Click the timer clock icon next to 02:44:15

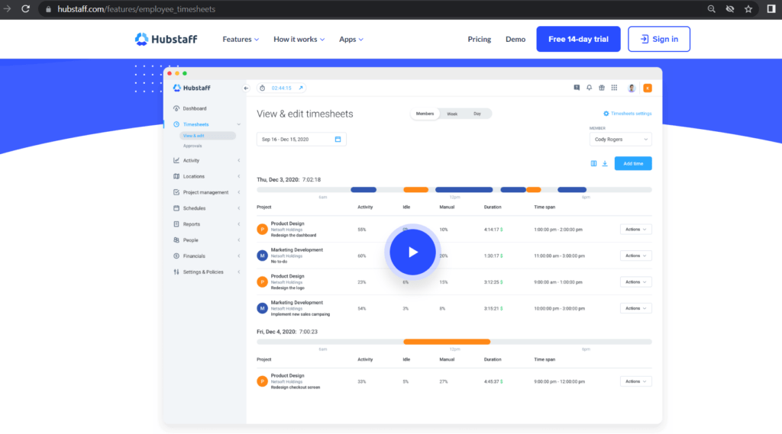point(263,88)
